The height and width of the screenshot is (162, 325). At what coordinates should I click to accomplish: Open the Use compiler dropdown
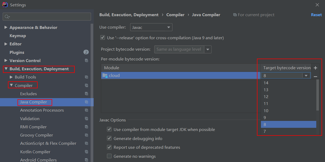[168, 27]
